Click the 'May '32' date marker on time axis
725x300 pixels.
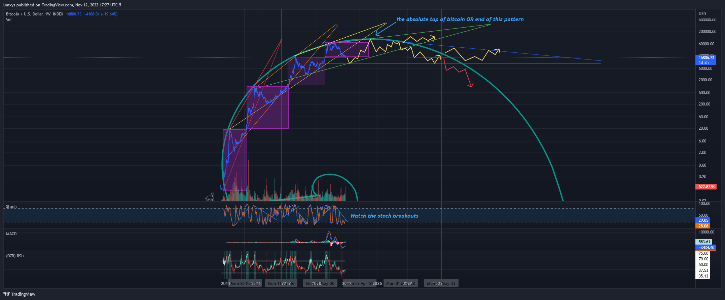point(441,284)
